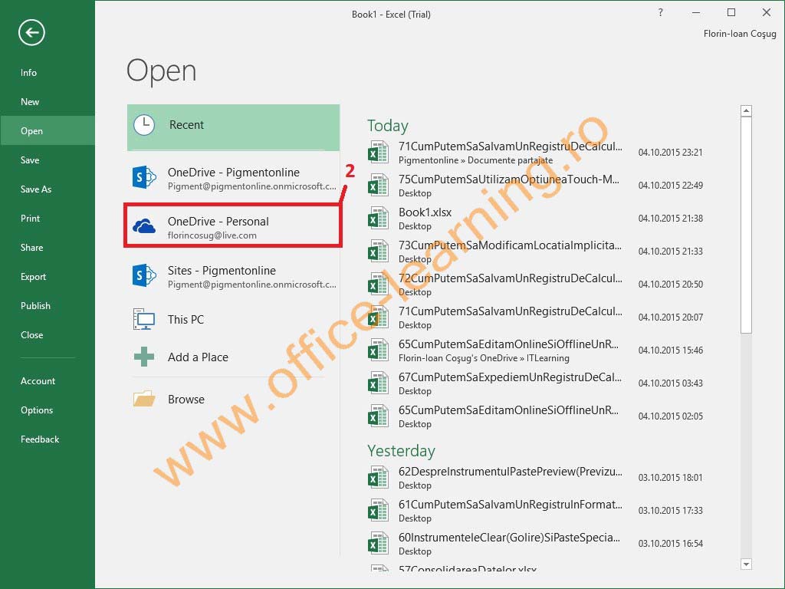
Task: Open the 71CumPutemSaSalvam file dated 20:07
Action: pos(536,318)
